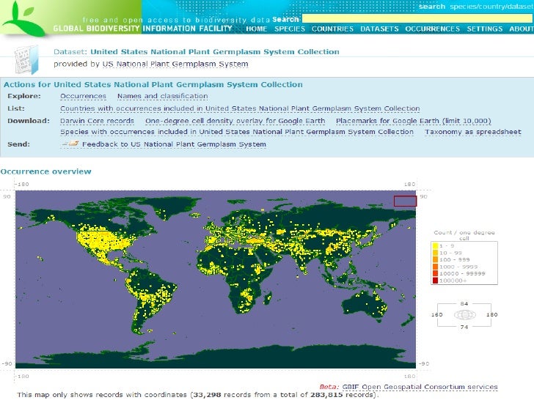This screenshot has width=534, height=400.
Task: Download Taxonomy as spreadsheet
Action: coord(473,132)
